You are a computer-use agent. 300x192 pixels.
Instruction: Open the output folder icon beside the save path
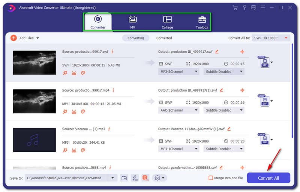[x=124, y=178]
